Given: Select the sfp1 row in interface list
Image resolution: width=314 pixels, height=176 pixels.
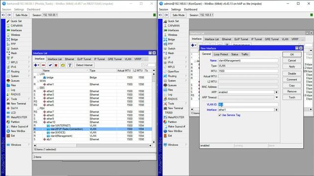Looking at the screenshot, I should [x=93, y=139].
